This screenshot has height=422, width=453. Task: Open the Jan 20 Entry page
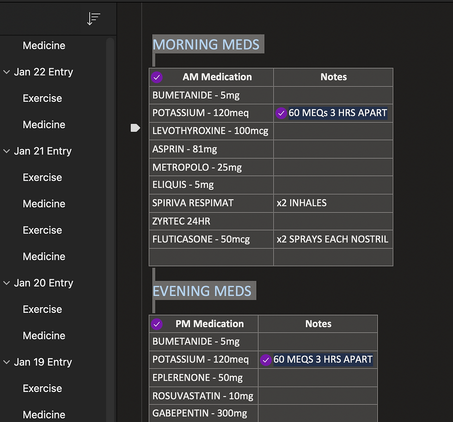point(43,283)
